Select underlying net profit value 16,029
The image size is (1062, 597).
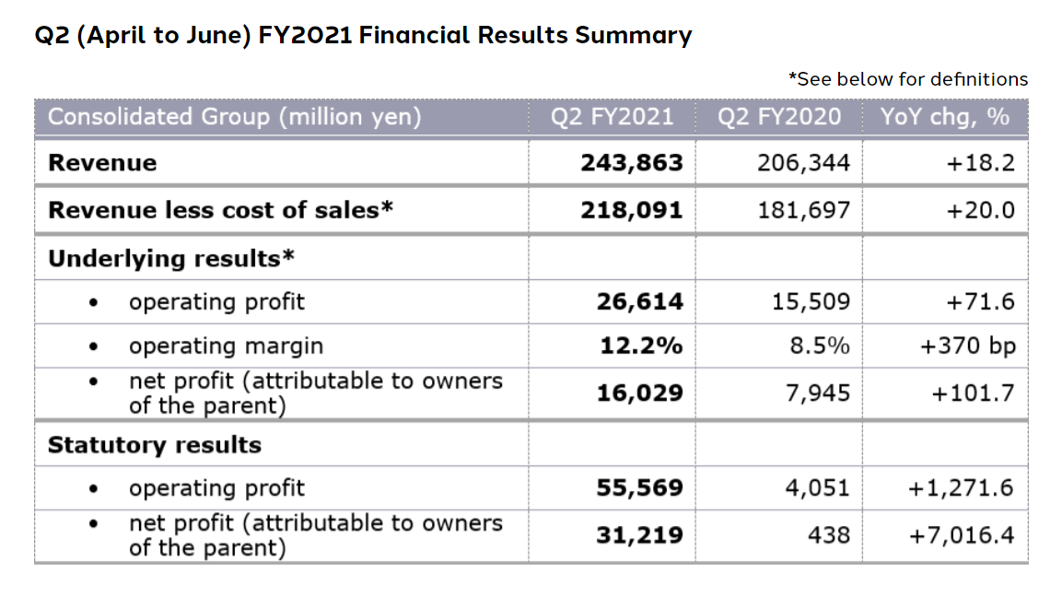click(641, 393)
